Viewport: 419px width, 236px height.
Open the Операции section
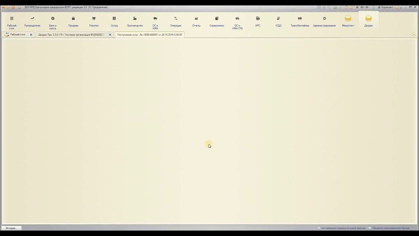tap(176, 22)
